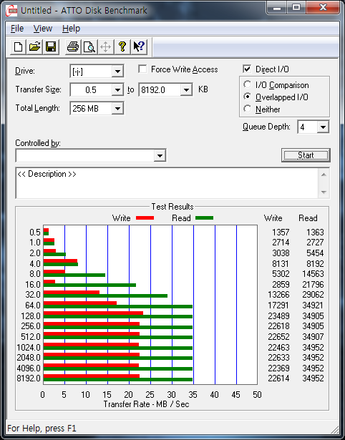
Task: Click write value 8131
Action: pyautogui.click(x=281, y=264)
